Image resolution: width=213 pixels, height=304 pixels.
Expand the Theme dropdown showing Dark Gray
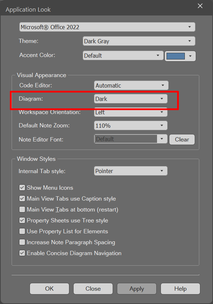point(139,41)
